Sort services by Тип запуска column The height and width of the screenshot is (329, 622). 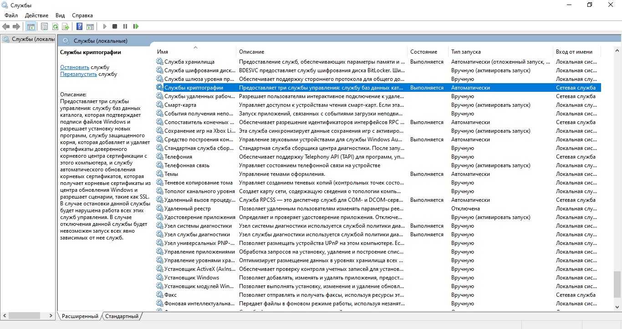[466, 52]
